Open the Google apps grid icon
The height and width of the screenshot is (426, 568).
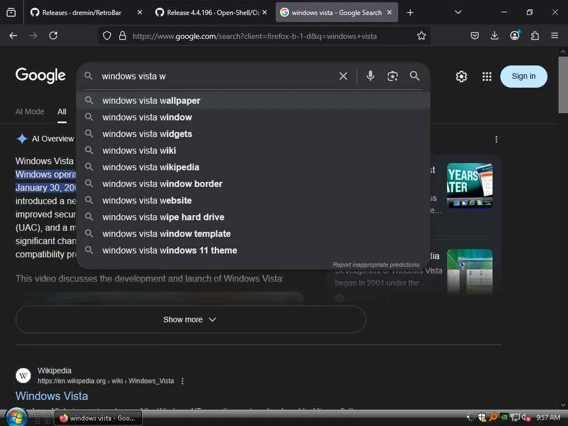[487, 77]
